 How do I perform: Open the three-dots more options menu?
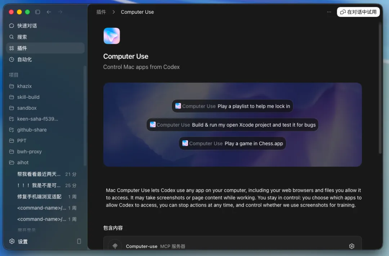click(329, 12)
